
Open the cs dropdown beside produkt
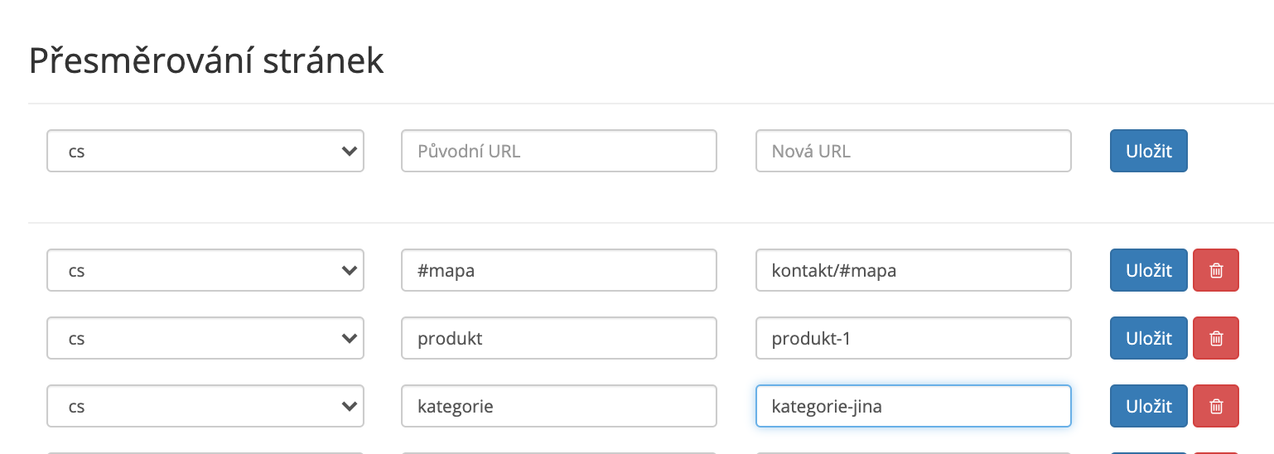click(x=205, y=338)
